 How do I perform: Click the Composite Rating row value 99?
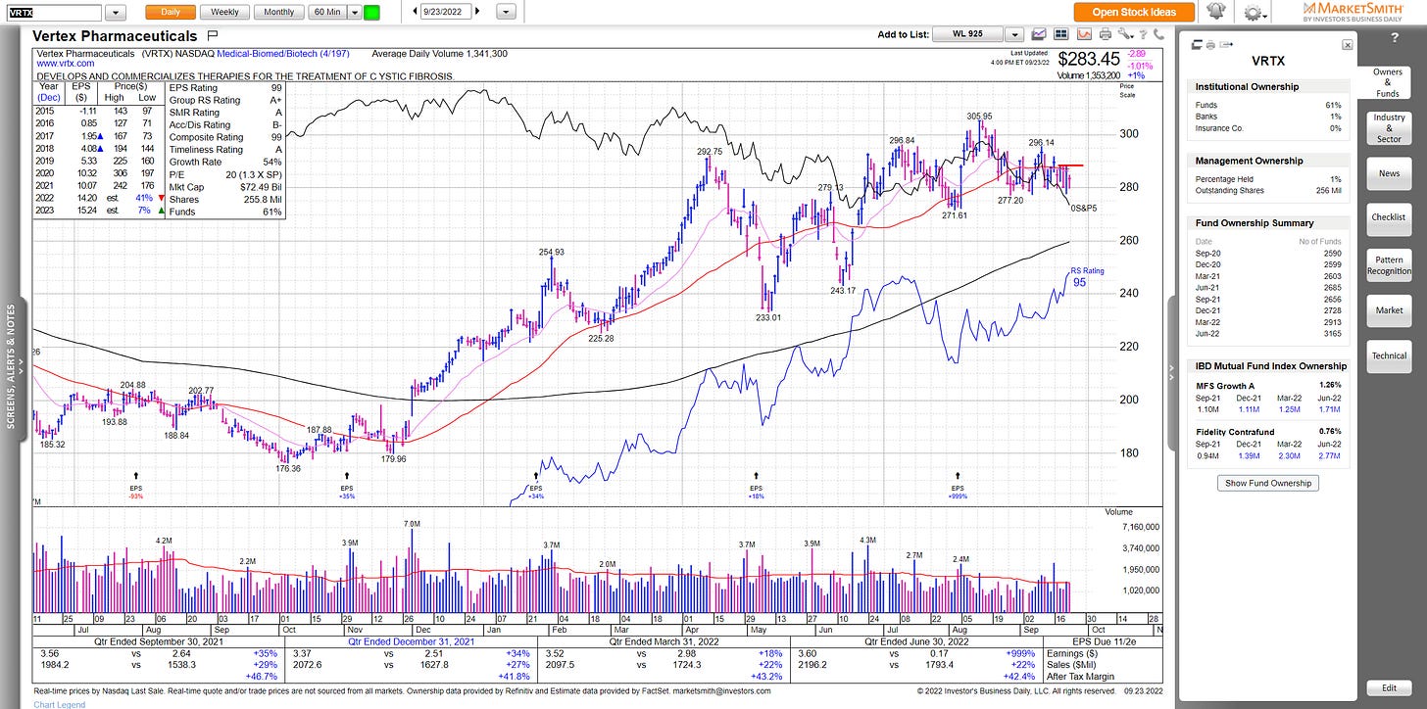(x=275, y=137)
